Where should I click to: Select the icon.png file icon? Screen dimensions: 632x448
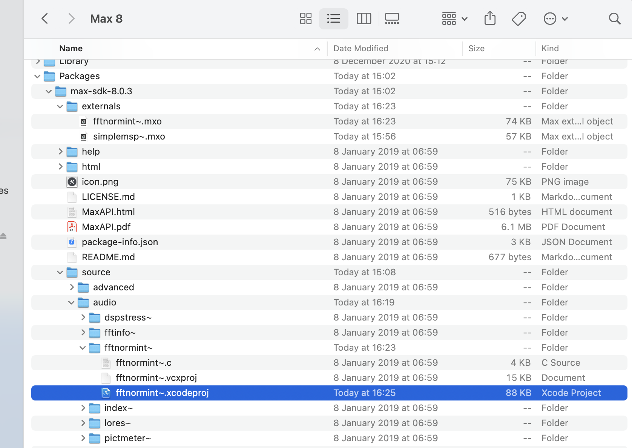pyautogui.click(x=72, y=182)
